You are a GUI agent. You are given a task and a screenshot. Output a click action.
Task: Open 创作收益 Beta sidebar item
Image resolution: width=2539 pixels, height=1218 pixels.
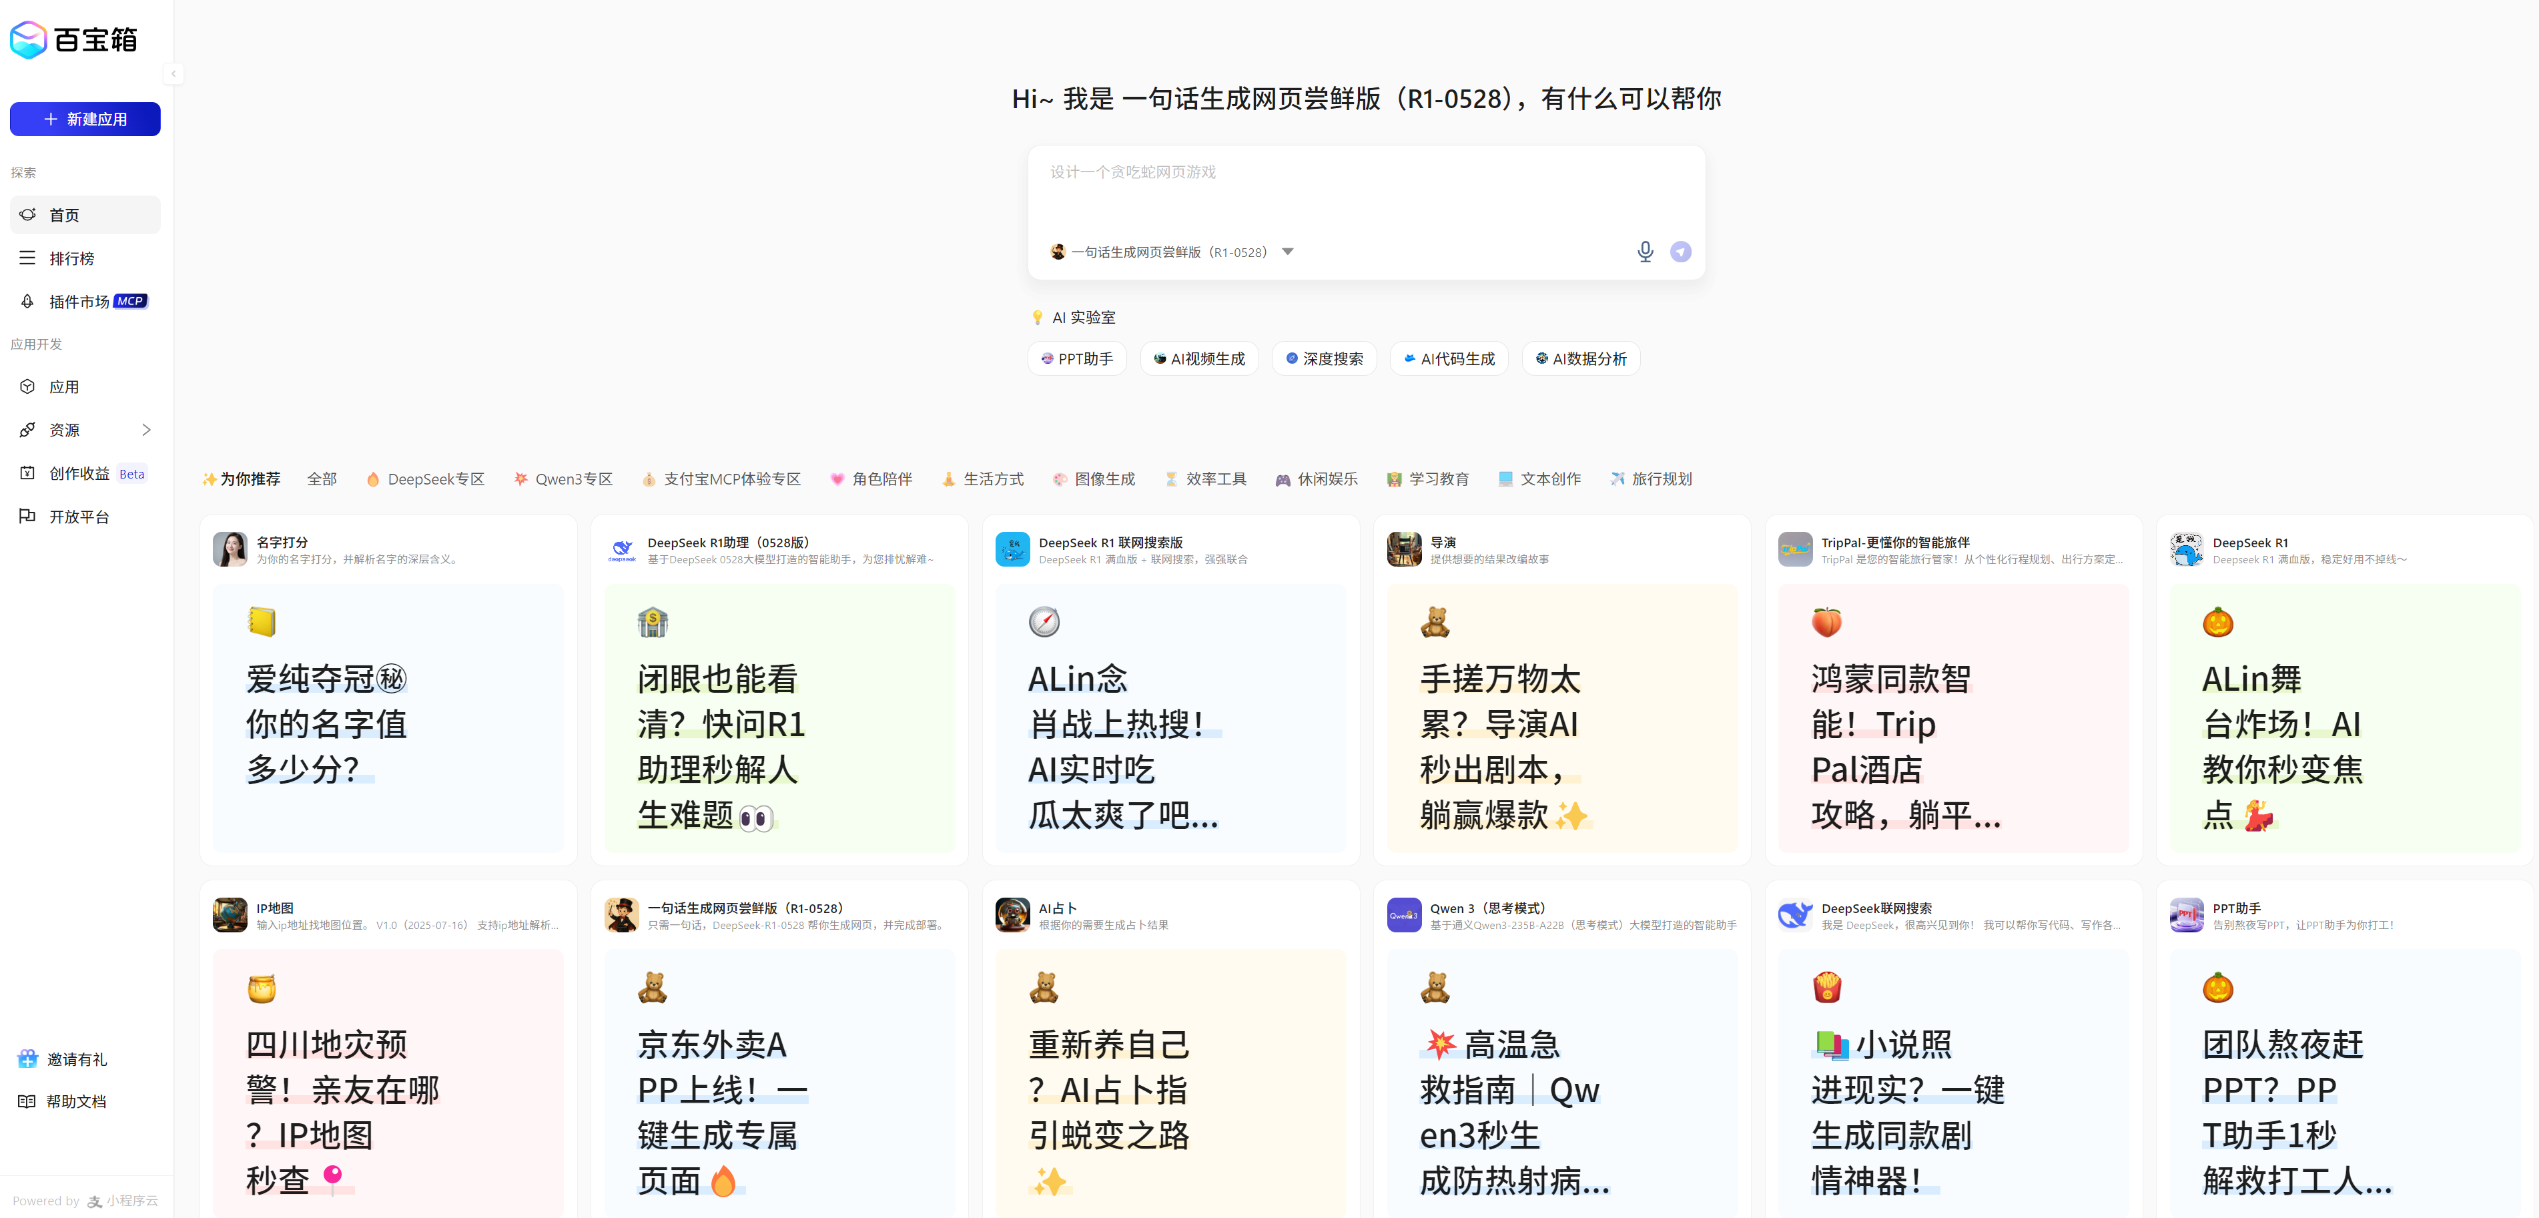click(x=85, y=473)
